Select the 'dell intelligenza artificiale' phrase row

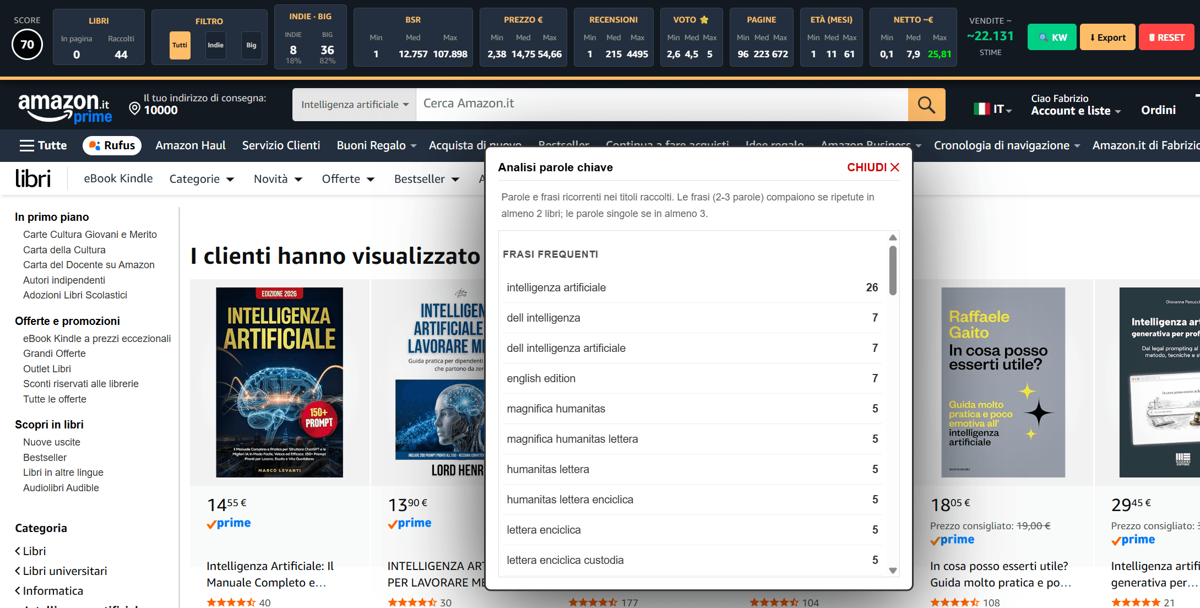692,348
